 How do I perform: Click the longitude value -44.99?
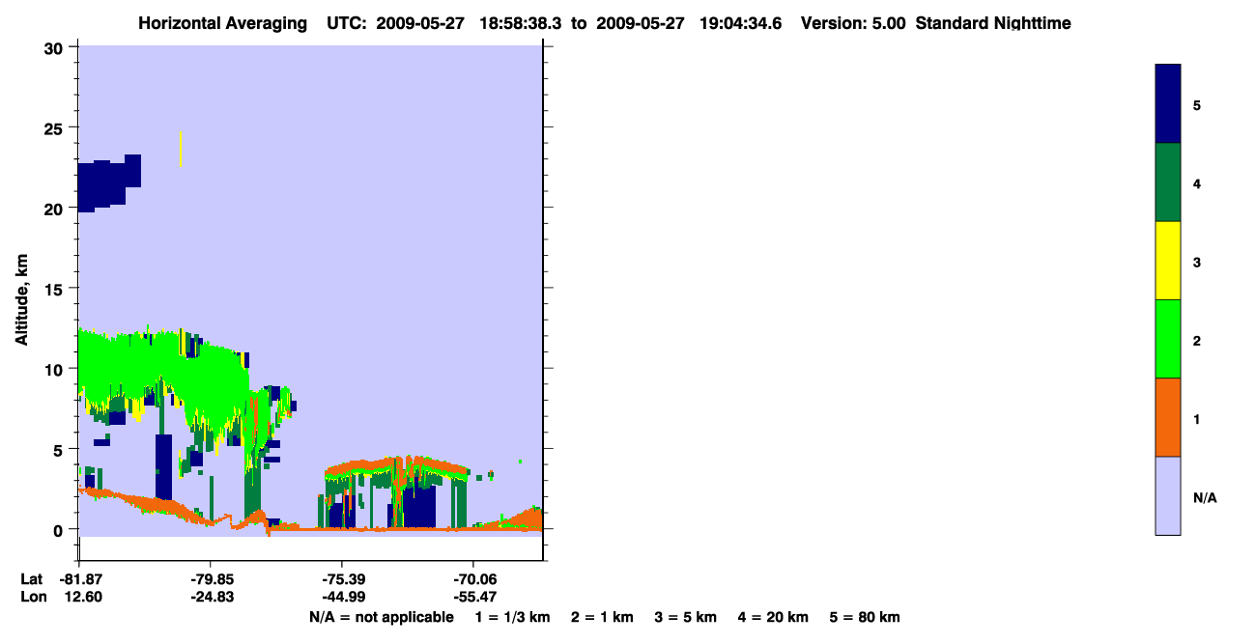342,597
